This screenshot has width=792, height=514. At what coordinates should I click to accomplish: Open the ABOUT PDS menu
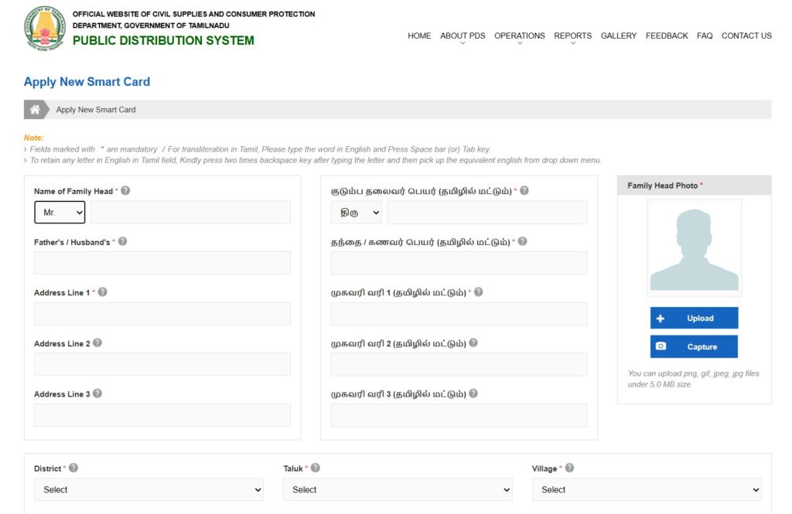462,36
